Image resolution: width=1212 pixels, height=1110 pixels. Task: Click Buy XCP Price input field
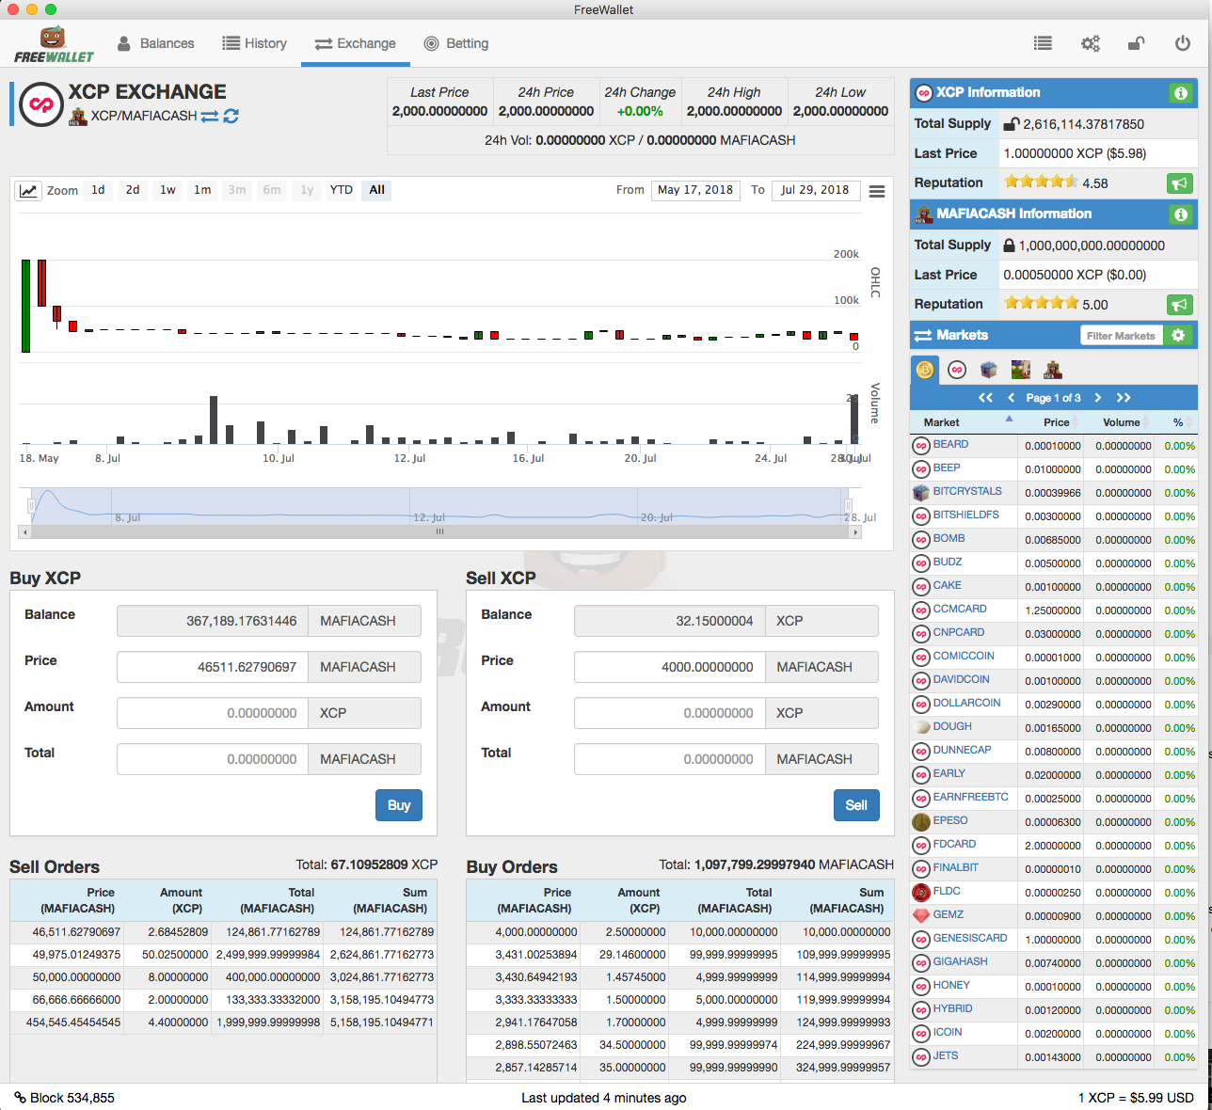tap(213, 667)
